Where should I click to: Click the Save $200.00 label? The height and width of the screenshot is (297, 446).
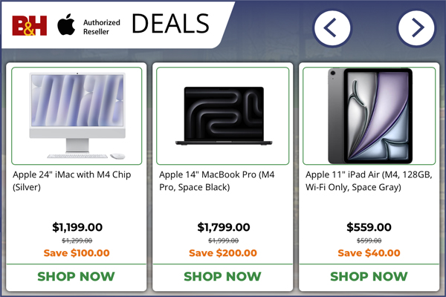click(224, 252)
